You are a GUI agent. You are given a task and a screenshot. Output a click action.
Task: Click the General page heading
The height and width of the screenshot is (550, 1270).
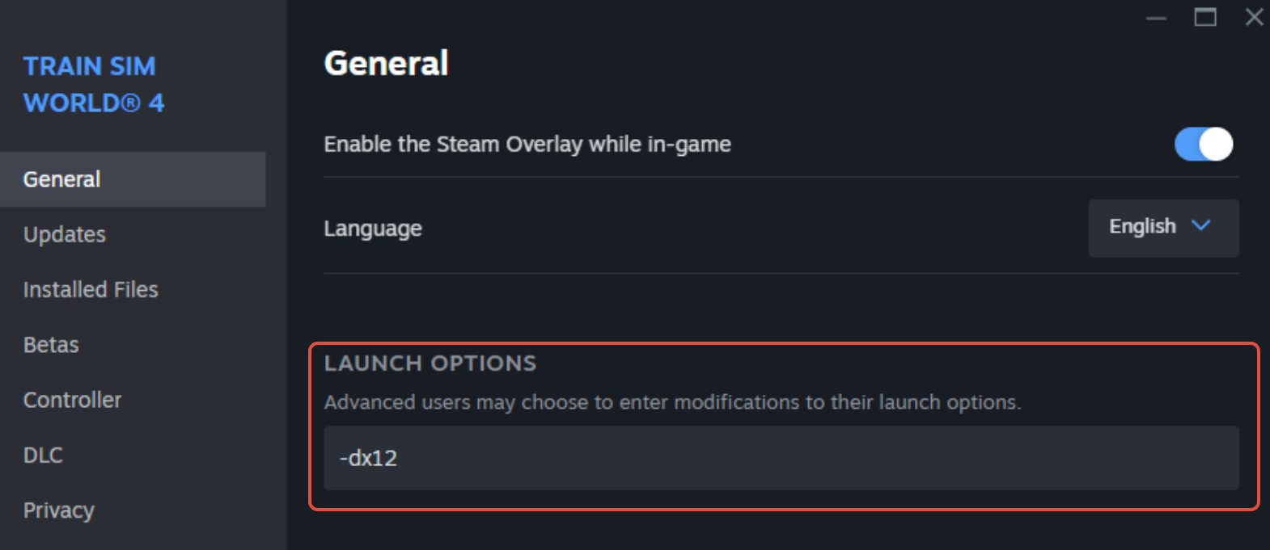point(386,63)
